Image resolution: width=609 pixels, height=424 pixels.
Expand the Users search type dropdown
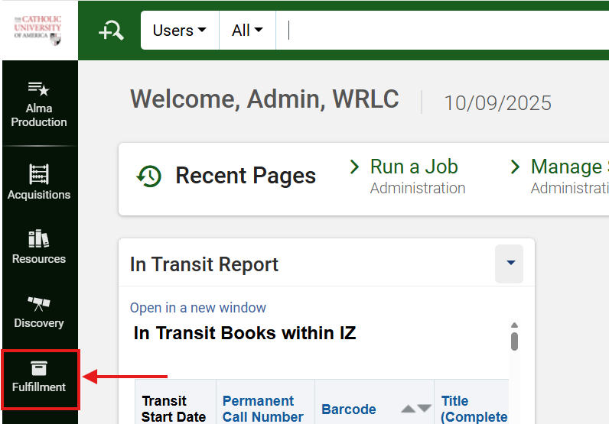[x=180, y=31]
